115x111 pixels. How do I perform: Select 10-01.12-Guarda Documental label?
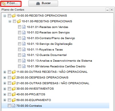click(47, 55)
